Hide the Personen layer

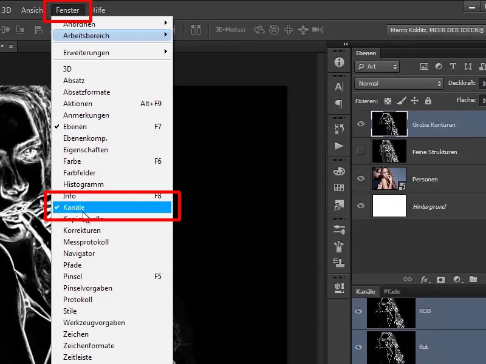[360, 178]
